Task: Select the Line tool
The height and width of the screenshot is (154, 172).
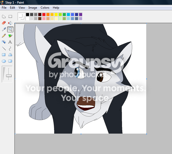Action: pos(4,48)
